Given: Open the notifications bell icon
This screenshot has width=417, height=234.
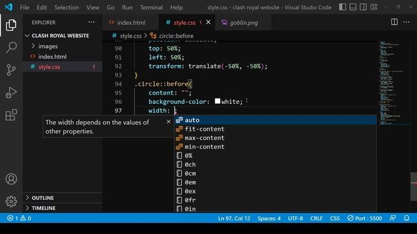Looking at the screenshot, I should pyautogui.click(x=407, y=218).
